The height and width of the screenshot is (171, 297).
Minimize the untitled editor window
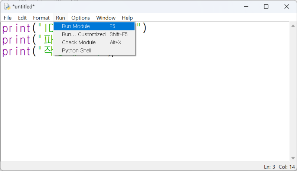click(246, 7)
